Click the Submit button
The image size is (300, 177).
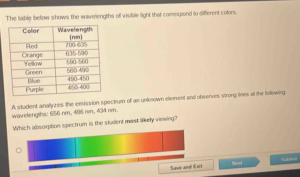285,160
